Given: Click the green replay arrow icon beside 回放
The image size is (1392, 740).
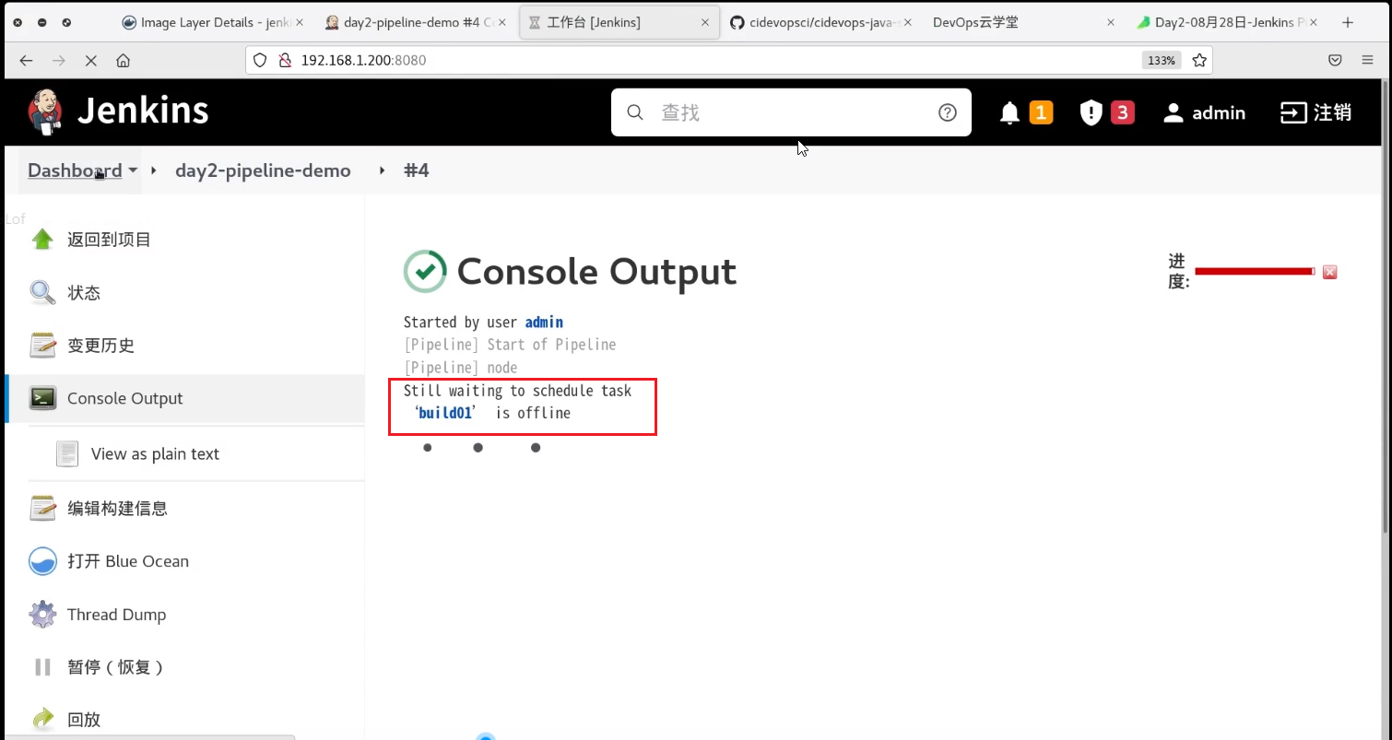Looking at the screenshot, I should pos(42,720).
